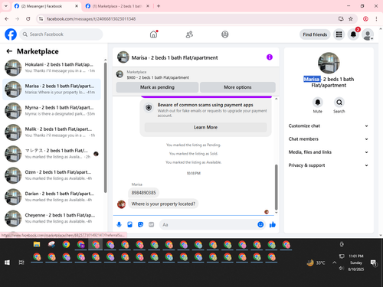The width and height of the screenshot is (383, 287).
Task: Expand the Privacy & support section
Action: 329,165
